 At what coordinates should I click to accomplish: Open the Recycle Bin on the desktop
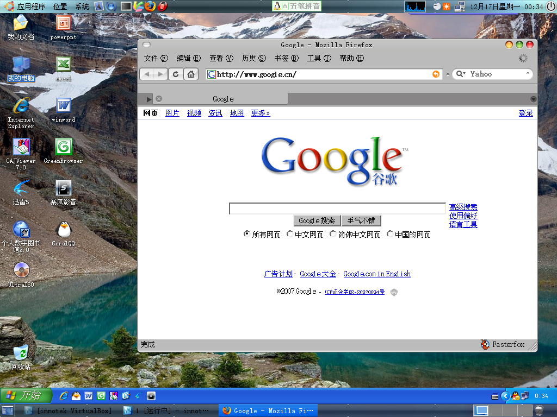21,357
